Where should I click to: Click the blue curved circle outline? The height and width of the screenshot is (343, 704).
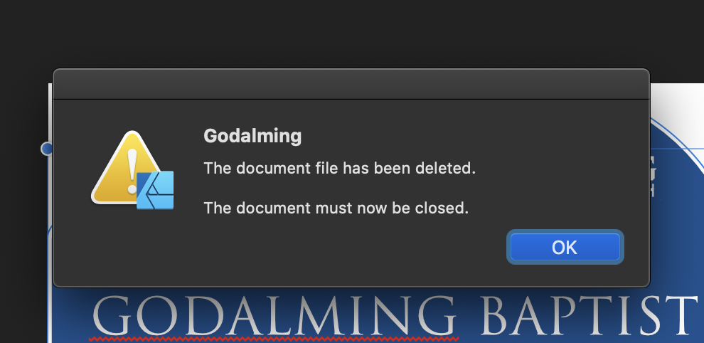click(677, 139)
